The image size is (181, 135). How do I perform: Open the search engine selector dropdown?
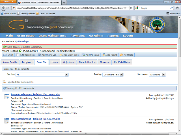(x=137, y=8)
